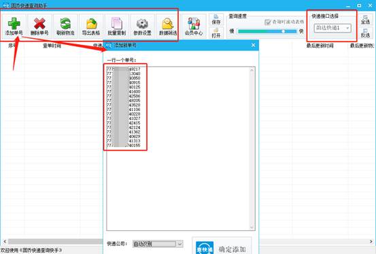
Task: Close the 添加新单号 dialog
Action: (254, 45)
